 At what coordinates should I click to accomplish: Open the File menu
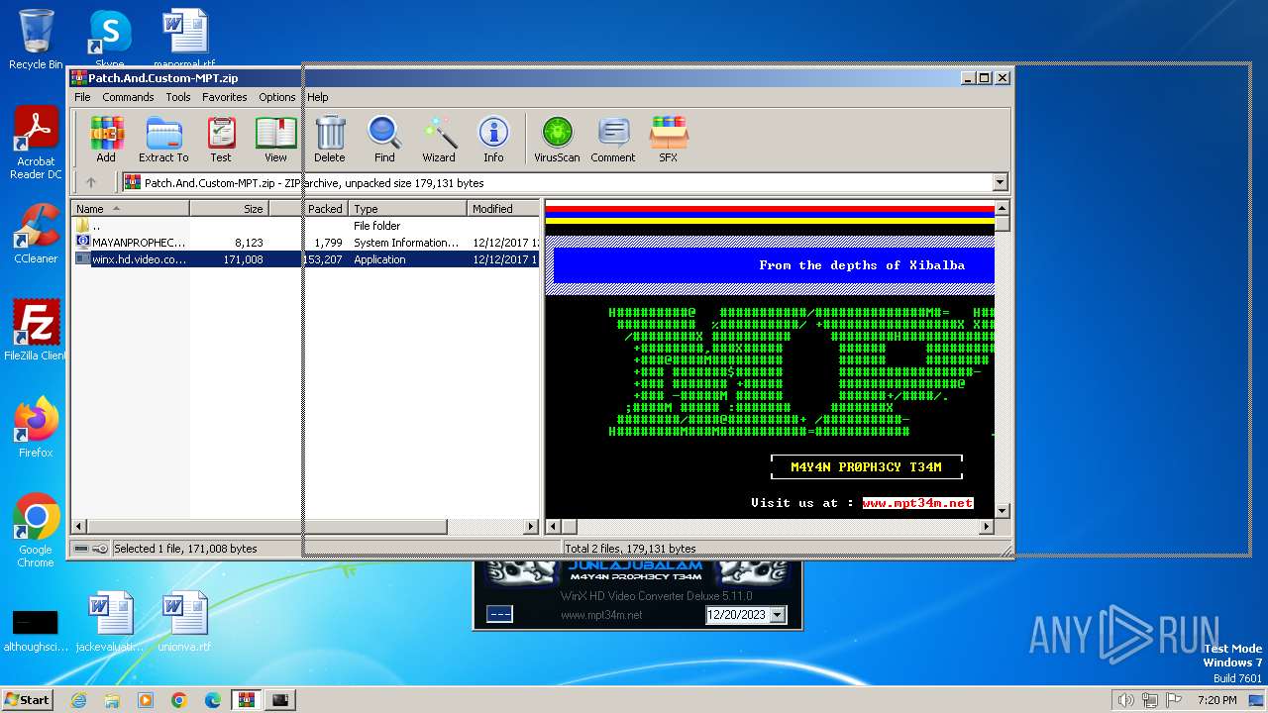(82, 97)
